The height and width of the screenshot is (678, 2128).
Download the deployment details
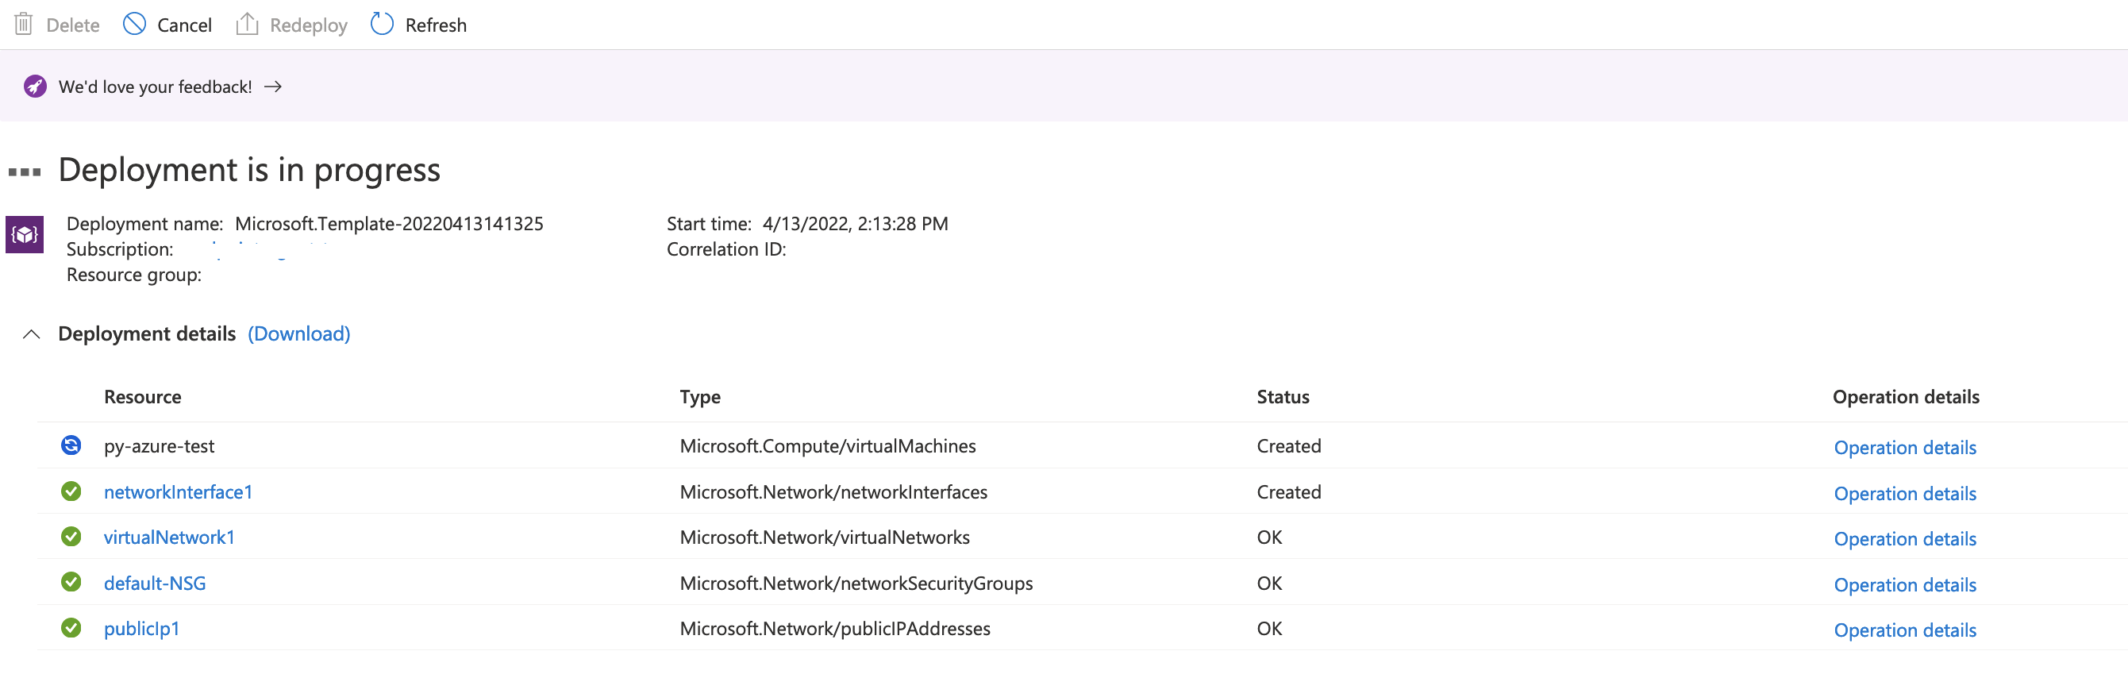click(299, 333)
